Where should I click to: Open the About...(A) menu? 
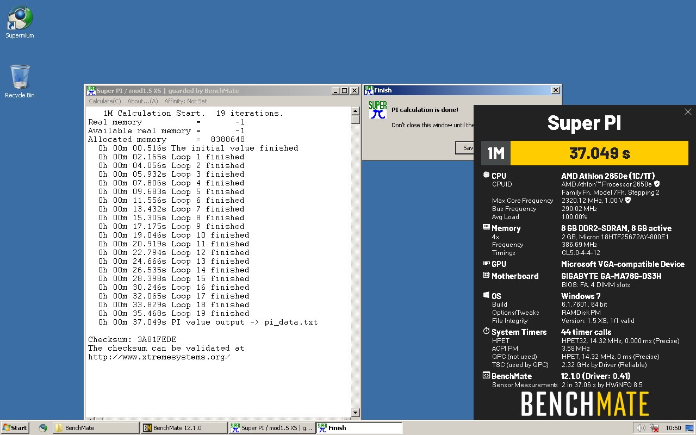(142, 101)
